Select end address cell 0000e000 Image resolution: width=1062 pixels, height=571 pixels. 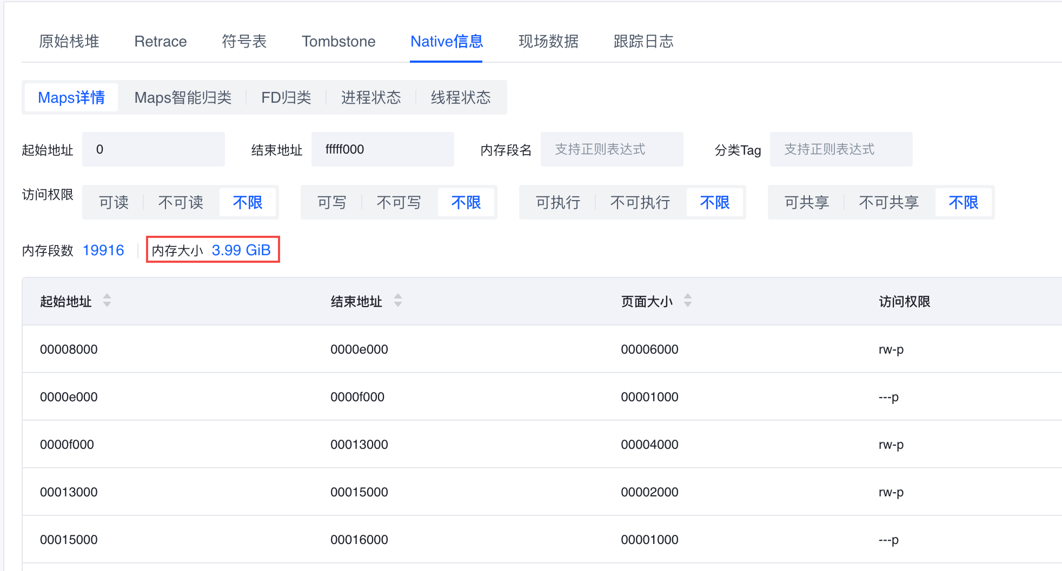(359, 349)
